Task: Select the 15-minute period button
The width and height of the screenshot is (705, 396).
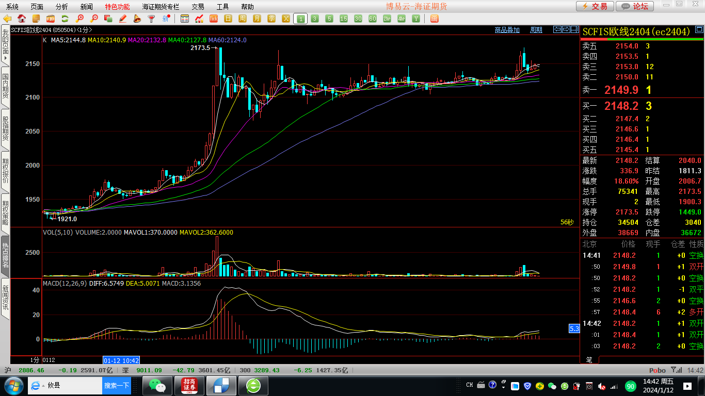Action: pyautogui.click(x=344, y=19)
